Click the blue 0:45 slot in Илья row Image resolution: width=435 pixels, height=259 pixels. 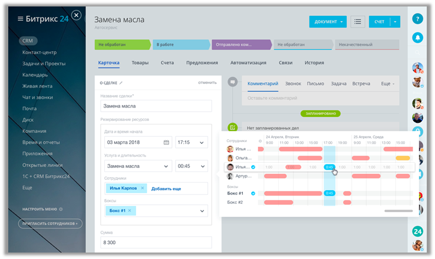[329, 167]
